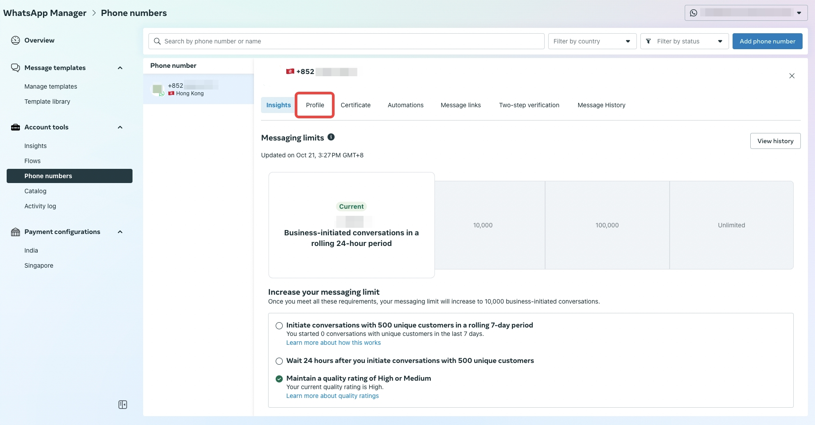Click the green quality rating checkmark icon
This screenshot has width=815, height=425.
click(x=279, y=378)
